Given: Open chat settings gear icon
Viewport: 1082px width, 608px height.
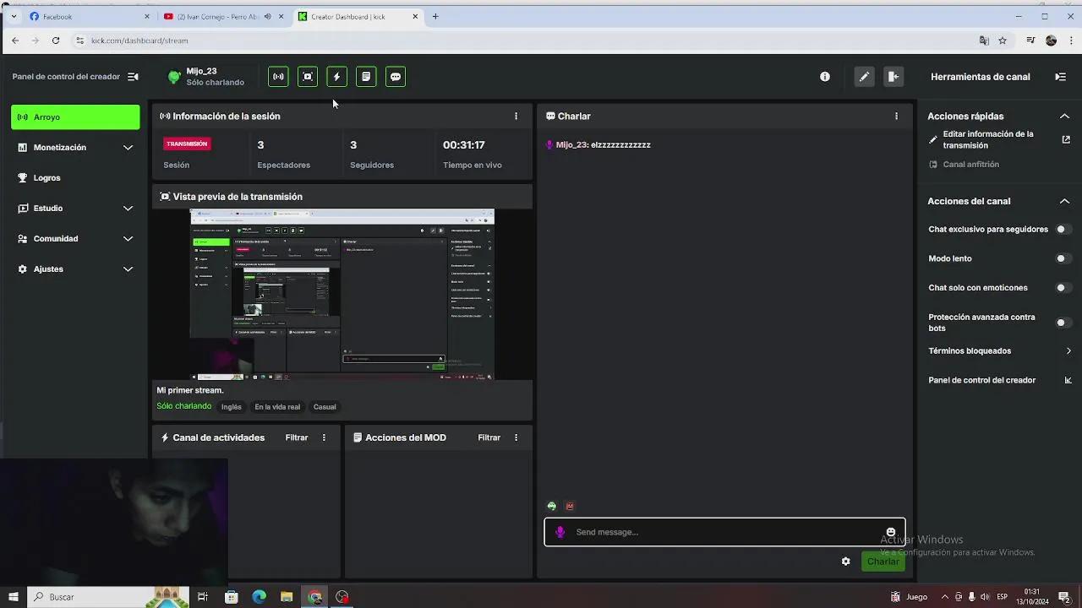Looking at the screenshot, I should click(845, 562).
